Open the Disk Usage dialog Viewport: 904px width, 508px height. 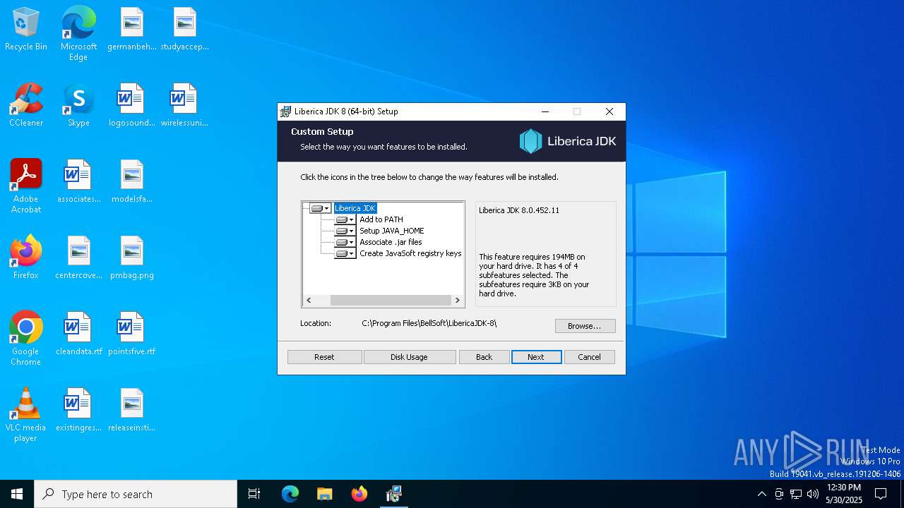pyautogui.click(x=409, y=357)
